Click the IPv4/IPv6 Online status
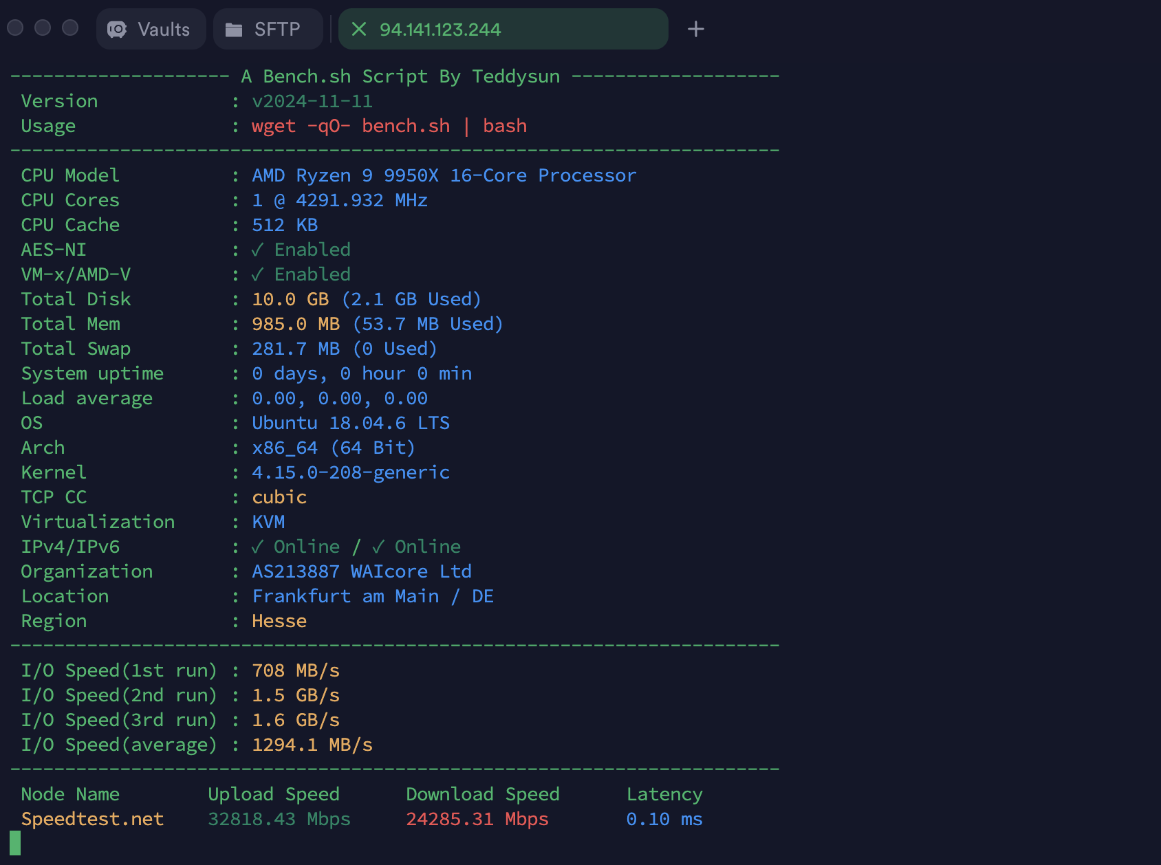 pos(356,547)
